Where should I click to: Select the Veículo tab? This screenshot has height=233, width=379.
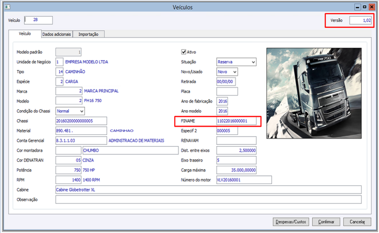[x=25, y=33]
